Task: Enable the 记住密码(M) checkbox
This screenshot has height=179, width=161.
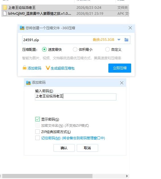Action: click(38, 138)
